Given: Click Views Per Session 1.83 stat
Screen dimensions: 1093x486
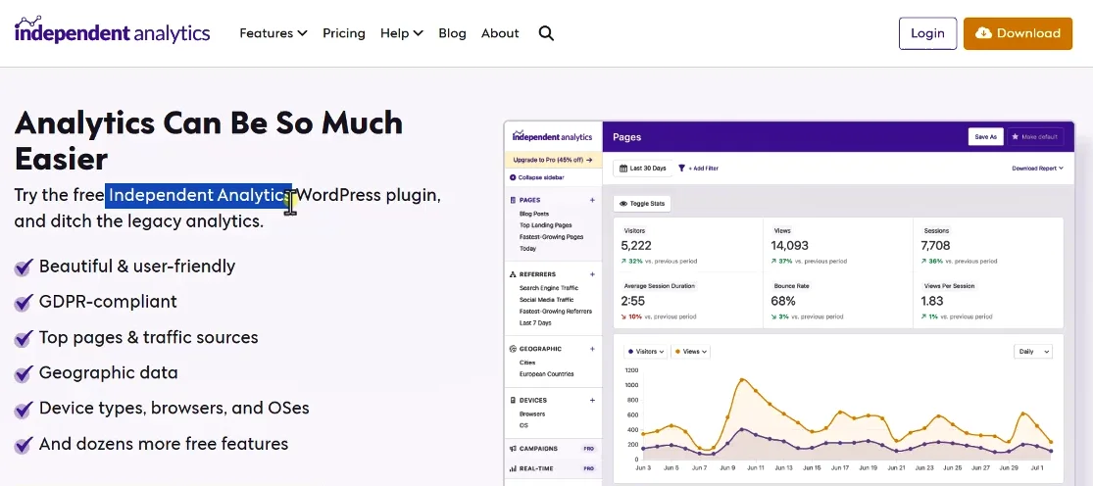Looking at the screenshot, I should (x=988, y=300).
